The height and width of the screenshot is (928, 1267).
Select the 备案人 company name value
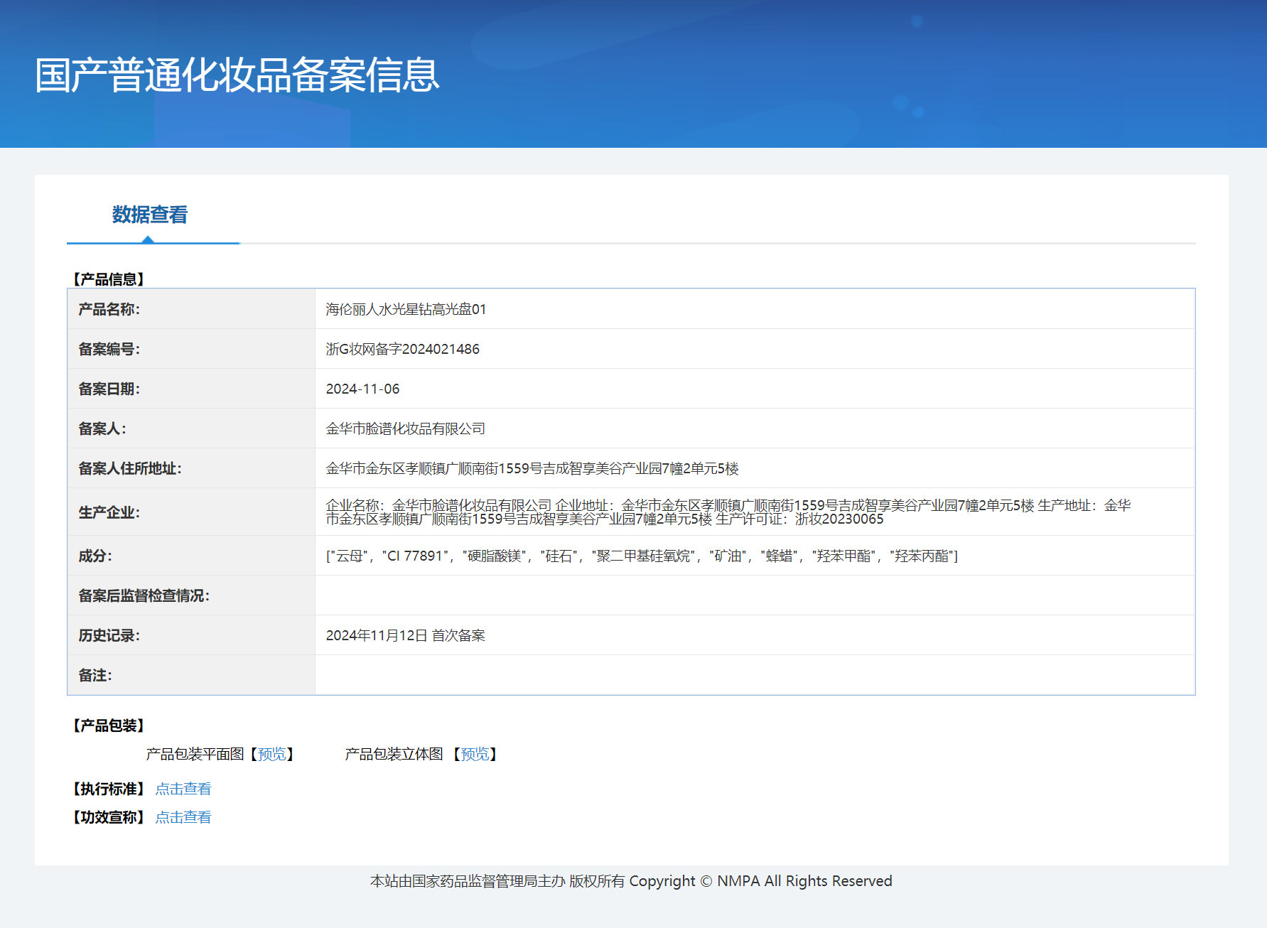405,428
